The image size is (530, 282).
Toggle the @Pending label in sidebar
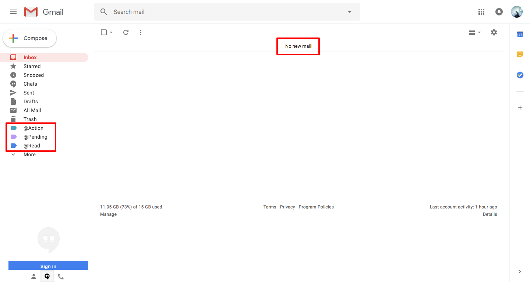tap(35, 137)
